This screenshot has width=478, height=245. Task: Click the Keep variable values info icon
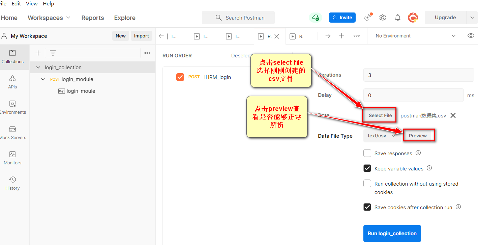pos(429,168)
